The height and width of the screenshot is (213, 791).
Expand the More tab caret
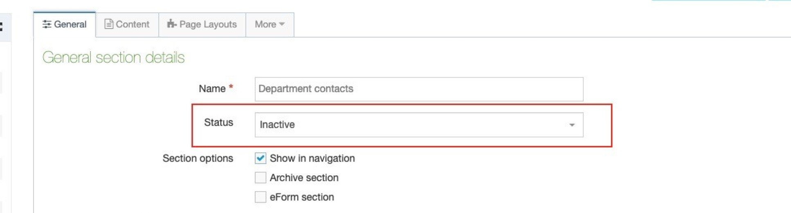282,24
